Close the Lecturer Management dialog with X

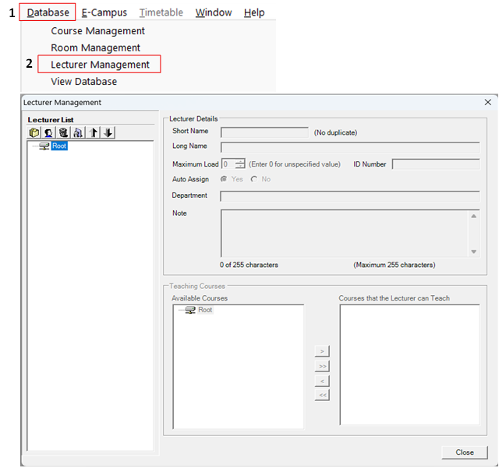pos(487,102)
